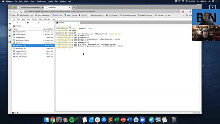The width and height of the screenshot is (220, 124).
Task: Open Slack from the dock
Action: pos(97,120)
